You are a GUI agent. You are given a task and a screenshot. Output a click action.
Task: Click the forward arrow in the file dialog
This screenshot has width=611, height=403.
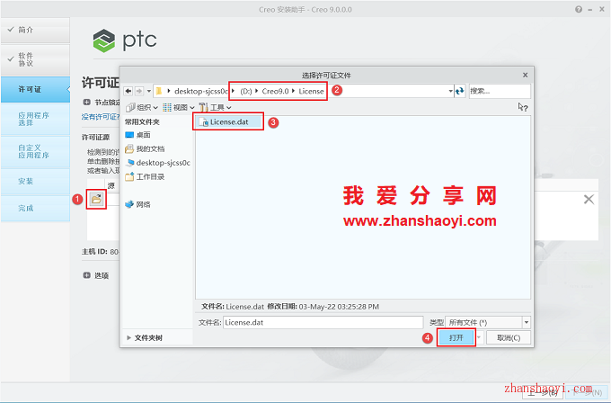tap(138, 91)
